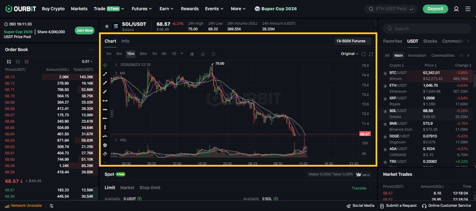Image resolution: width=476 pixels, height=211 pixels.
Task: Open the user account profile icon
Action: (x=456, y=9)
